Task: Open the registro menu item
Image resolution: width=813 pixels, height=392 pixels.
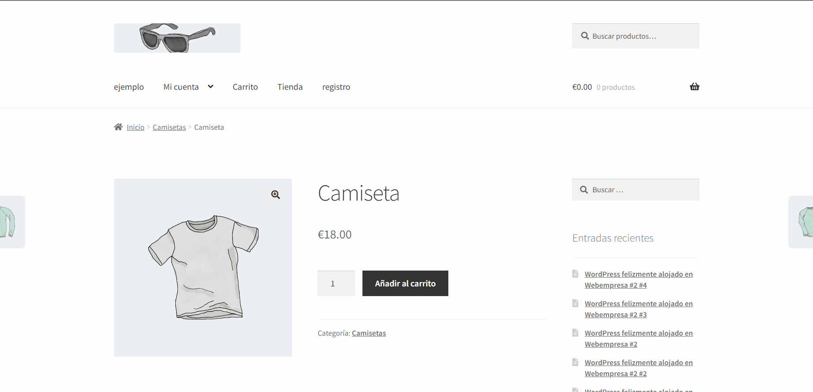Action: coord(336,87)
